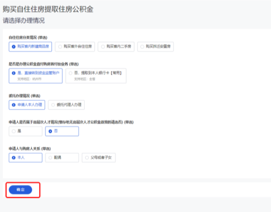Click the subtitle 请选择办理情况
Image resolution: width=271 pixels, height=212 pixels.
pyautogui.click(x=24, y=21)
